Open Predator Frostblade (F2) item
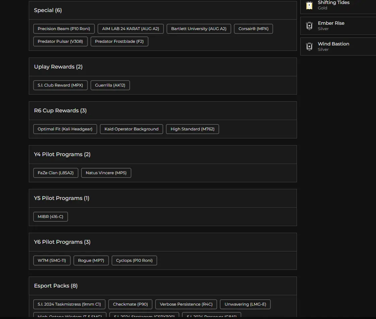Screen dimensions: 376x319 119,41
